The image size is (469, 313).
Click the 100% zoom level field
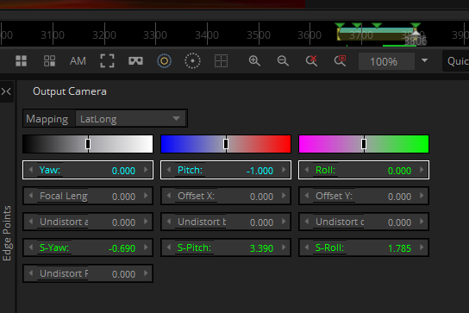[x=386, y=61]
